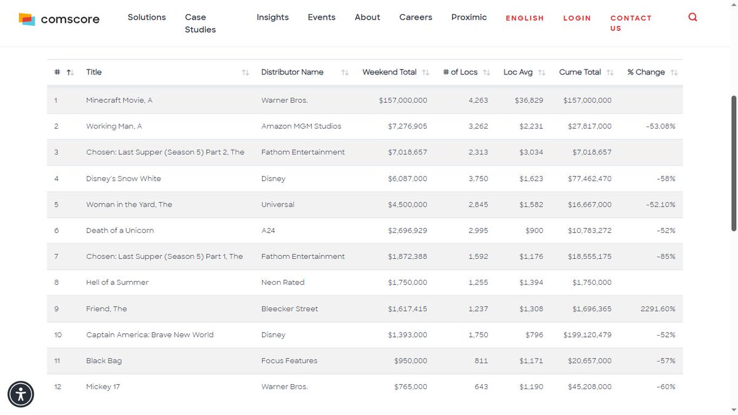Open the CONTACT US link

[631, 23]
